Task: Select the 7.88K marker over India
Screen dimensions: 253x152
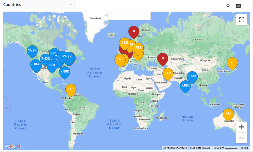Action: coord(185,87)
